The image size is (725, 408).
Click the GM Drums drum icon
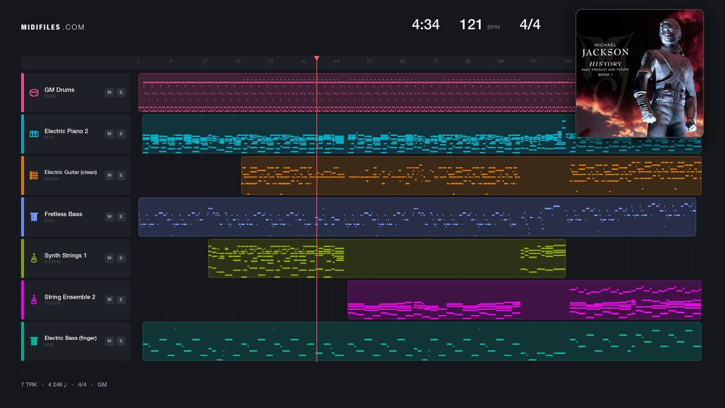[x=34, y=92]
